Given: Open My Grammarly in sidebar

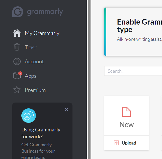Looking at the screenshot, I should tap(42, 33).
